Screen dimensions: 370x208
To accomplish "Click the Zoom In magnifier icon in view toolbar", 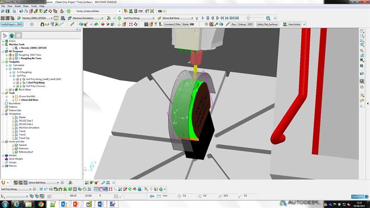I will [x=362, y=50].
